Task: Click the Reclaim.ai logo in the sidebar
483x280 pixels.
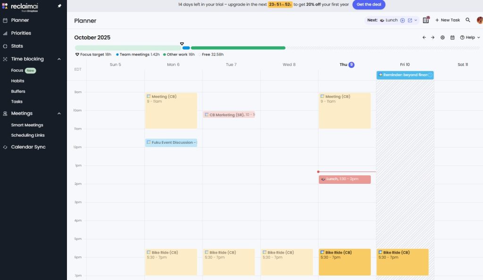Action: [x=20, y=7]
